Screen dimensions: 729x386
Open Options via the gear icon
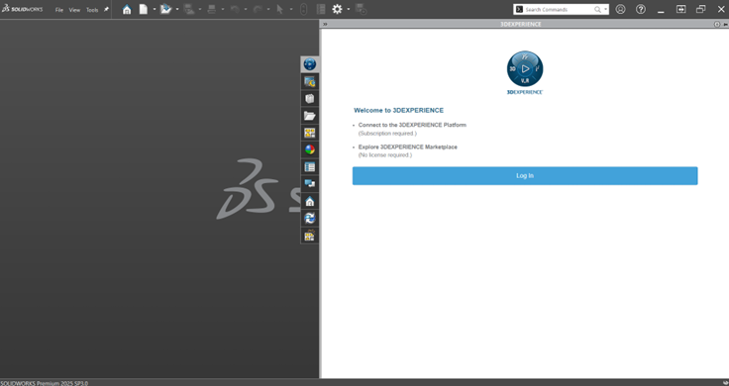coord(337,9)
